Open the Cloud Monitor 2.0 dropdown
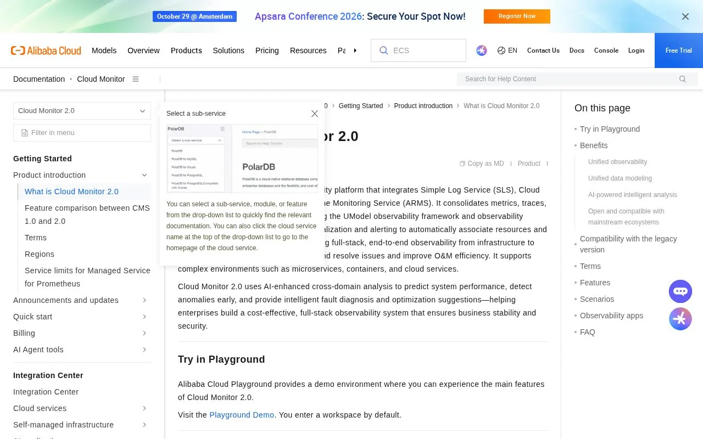Screen dimensions: 703x439 pyautogui.click(x=82, y=111)
